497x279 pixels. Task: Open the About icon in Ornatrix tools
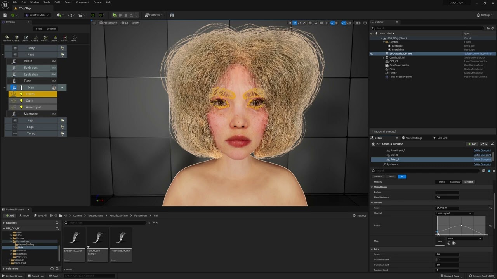click(75, 38)
